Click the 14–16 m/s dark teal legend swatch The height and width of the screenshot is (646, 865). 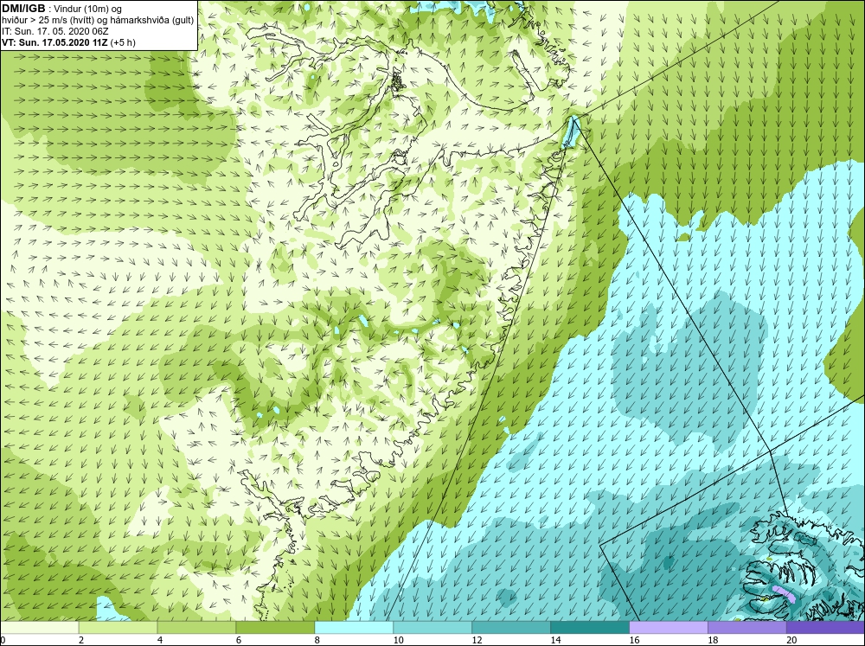click(x=590, y=627)
